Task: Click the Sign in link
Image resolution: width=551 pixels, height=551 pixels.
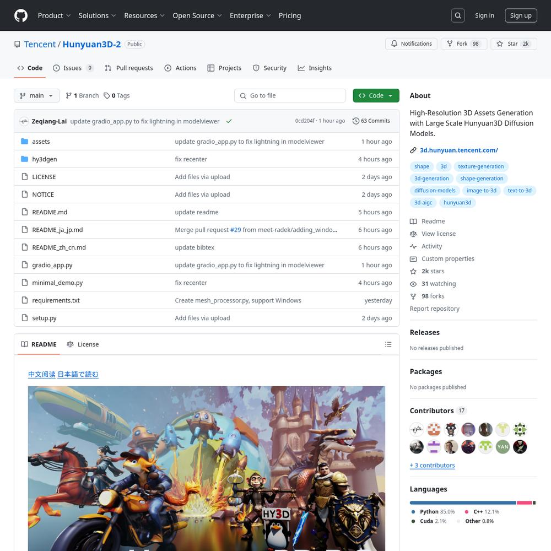Action: 484,15
